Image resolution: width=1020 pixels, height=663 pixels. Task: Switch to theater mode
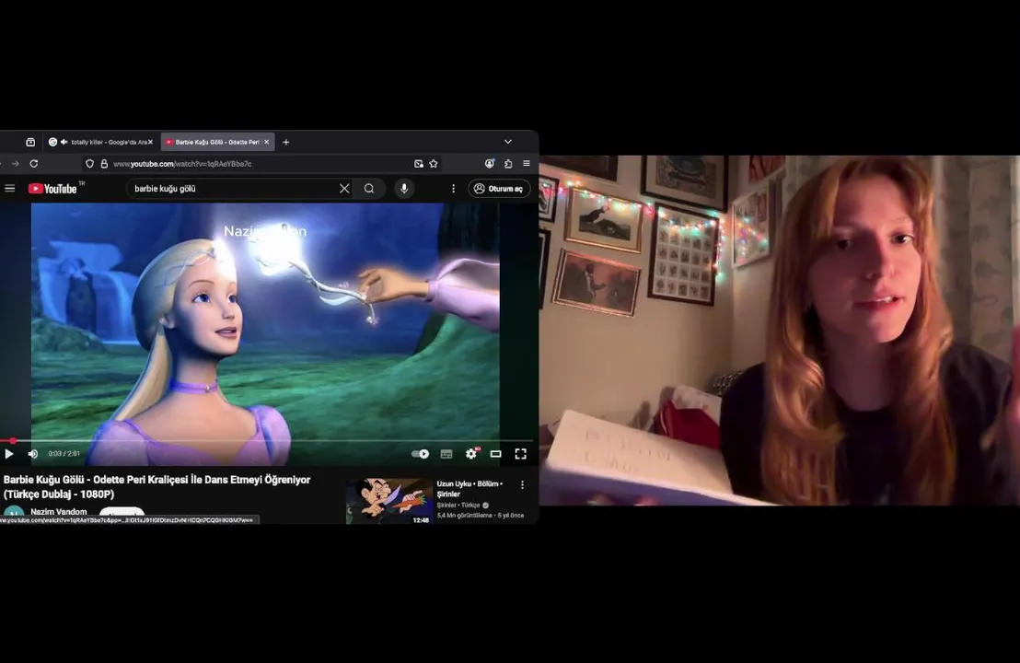point(495,453)
